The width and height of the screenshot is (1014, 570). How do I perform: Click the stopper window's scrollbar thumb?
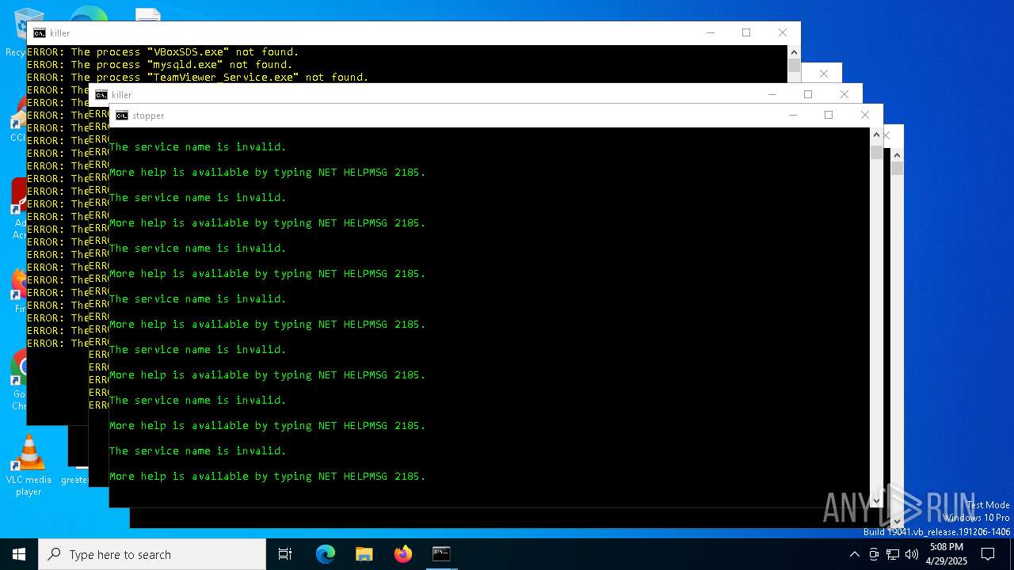(876, 152)
